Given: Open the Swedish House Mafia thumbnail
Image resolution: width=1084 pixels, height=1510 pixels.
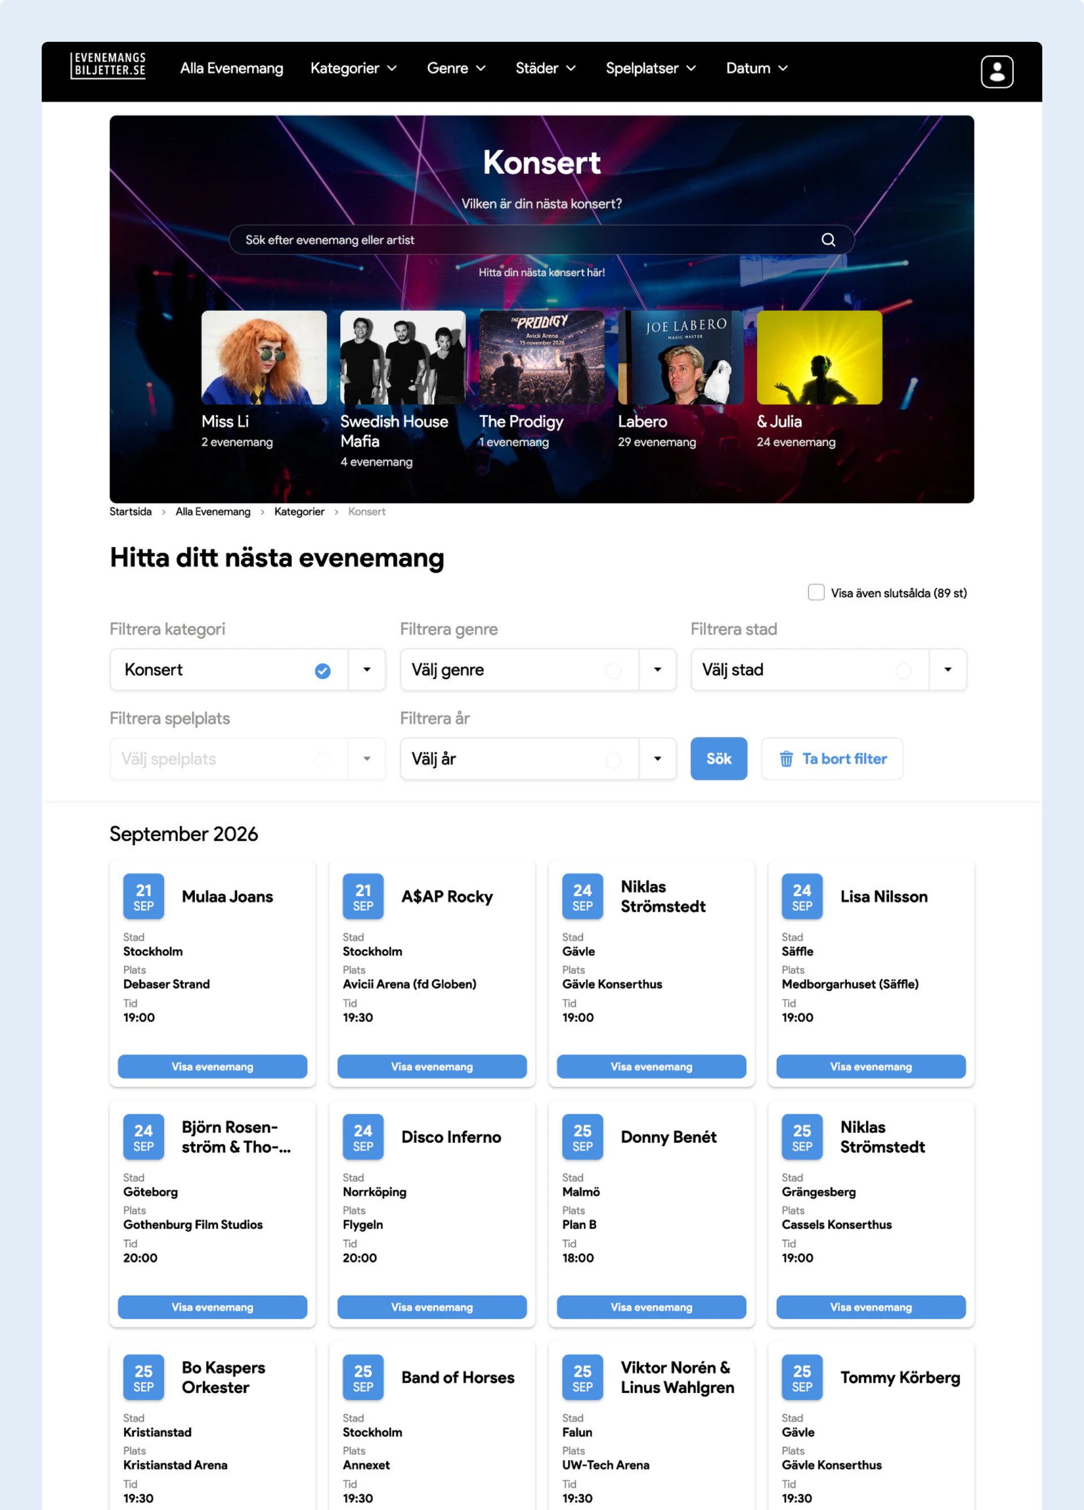Looking at the screenshot, I should (x=403, y=358).
